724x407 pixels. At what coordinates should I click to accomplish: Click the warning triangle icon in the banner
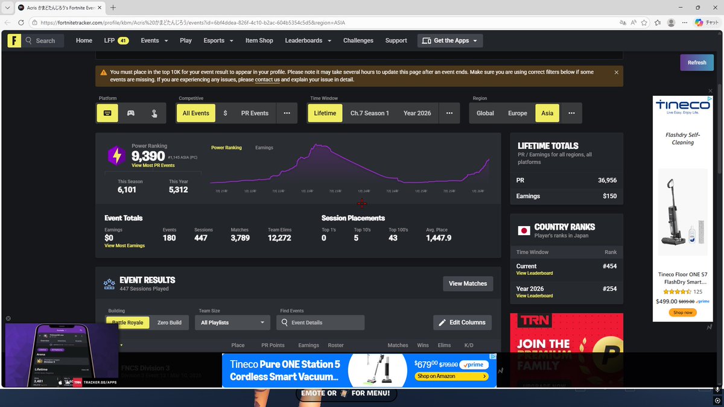[x=104, y=72]
